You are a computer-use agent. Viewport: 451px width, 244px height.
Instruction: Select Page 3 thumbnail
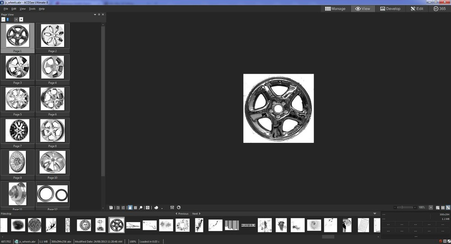[18, 69]
